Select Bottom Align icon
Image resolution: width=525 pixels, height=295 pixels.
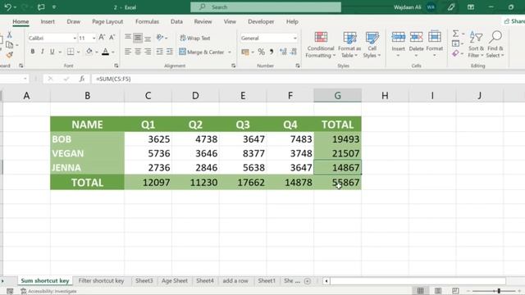coord(148,39)
